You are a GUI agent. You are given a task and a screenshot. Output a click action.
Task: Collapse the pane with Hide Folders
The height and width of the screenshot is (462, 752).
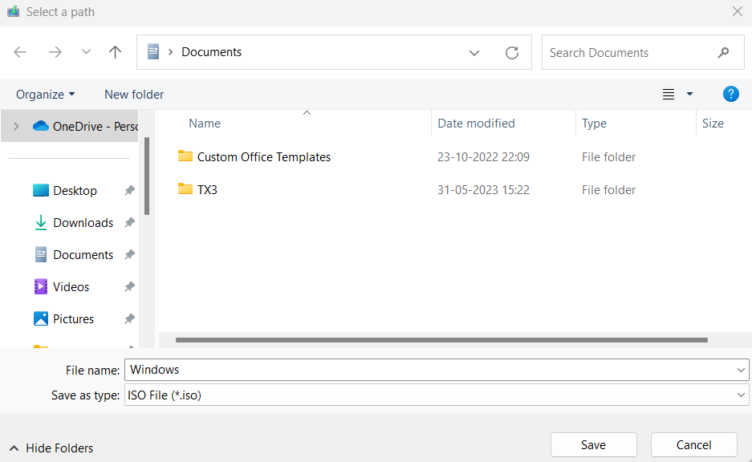51,448
